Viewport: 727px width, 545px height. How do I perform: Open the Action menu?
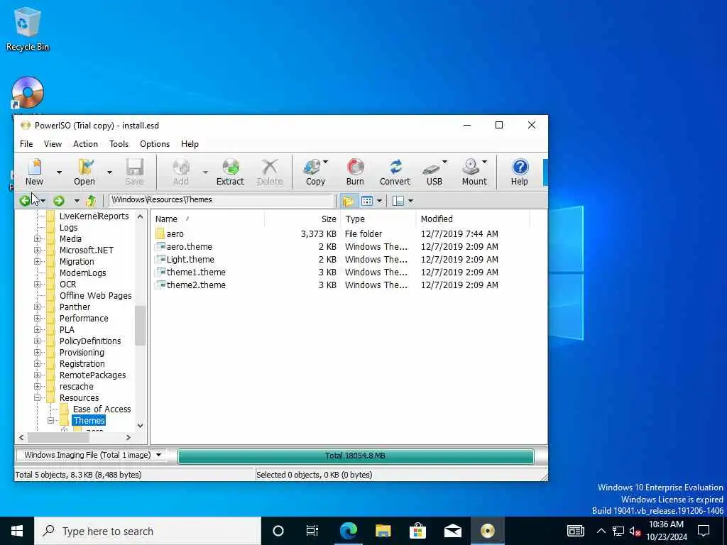point(85,144)
